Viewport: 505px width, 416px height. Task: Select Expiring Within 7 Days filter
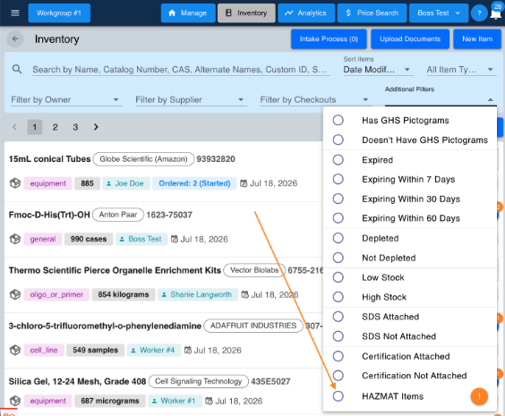click(410, 179)
